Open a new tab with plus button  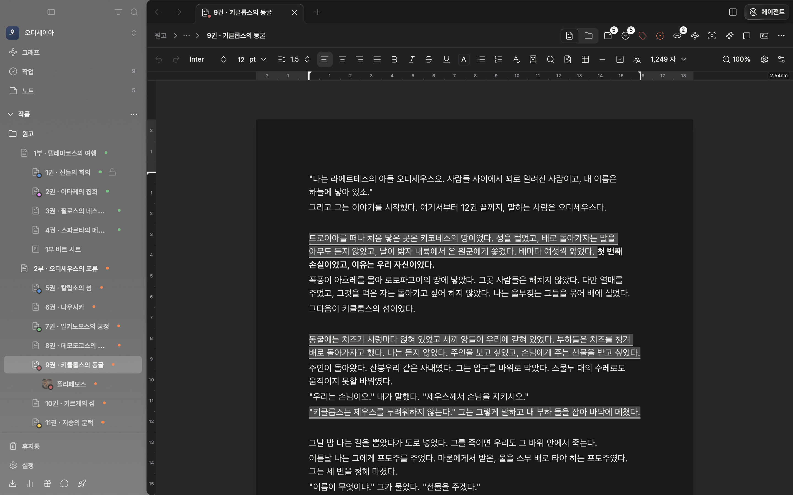(317, 12)
